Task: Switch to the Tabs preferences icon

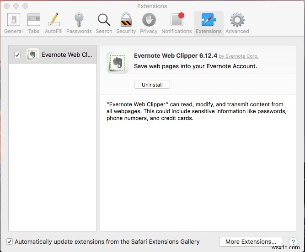Action: point(34,23)
